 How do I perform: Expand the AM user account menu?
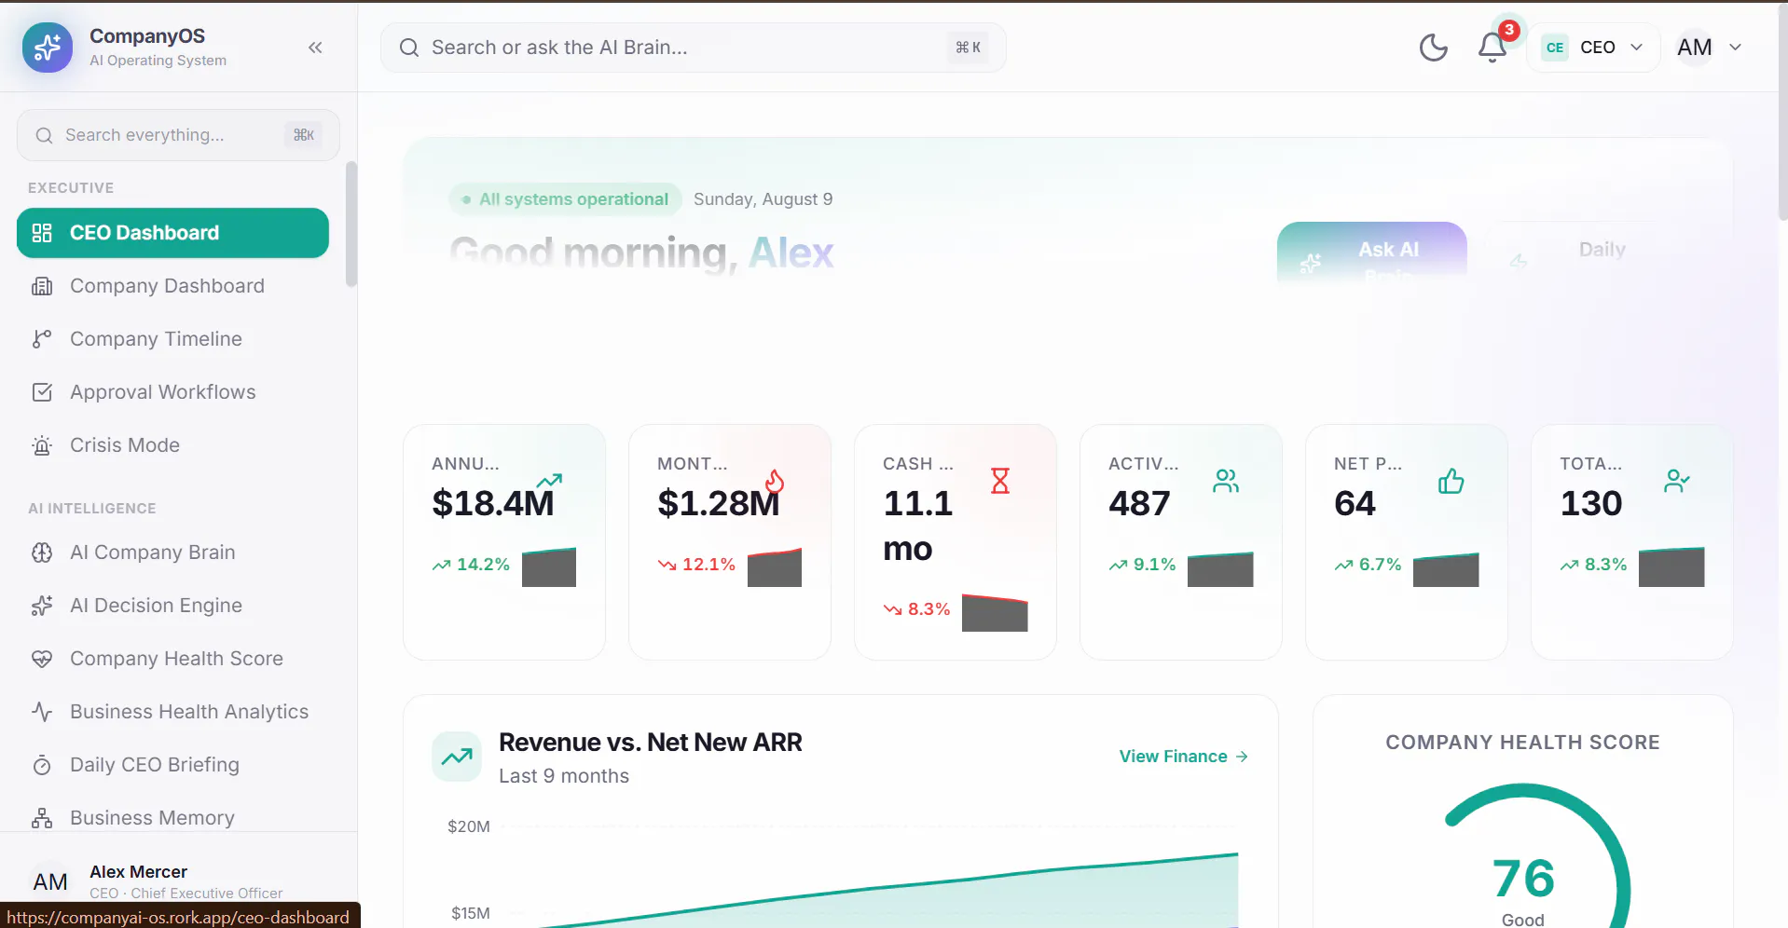[1709, 48]
